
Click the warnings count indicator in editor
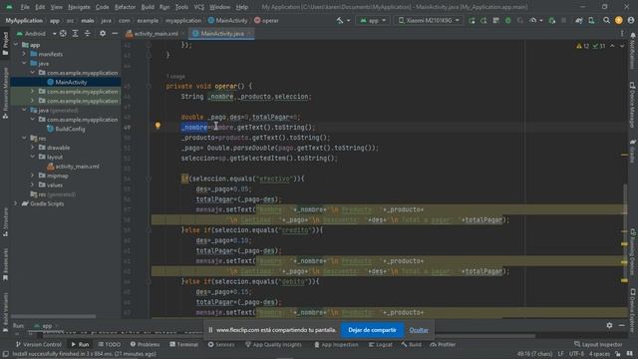582,46
